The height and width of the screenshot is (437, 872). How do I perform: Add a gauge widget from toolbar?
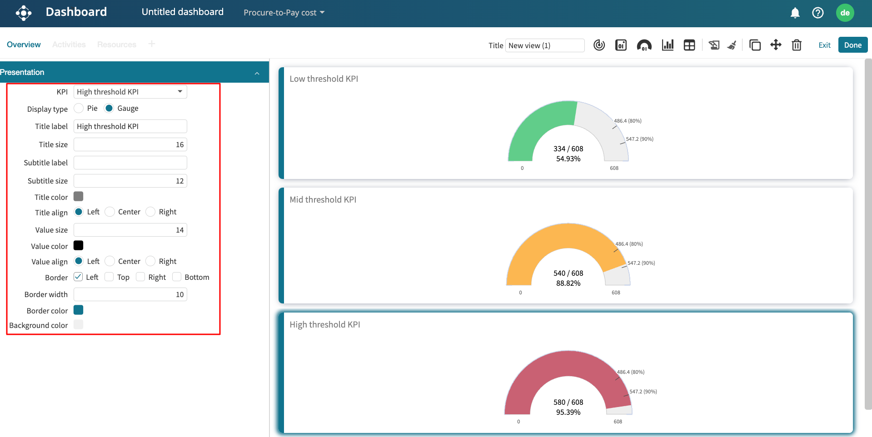(644, 45)
